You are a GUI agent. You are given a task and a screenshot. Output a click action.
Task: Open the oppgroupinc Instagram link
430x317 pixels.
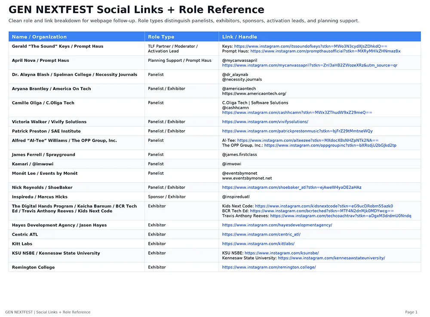(x=330, y=146)
